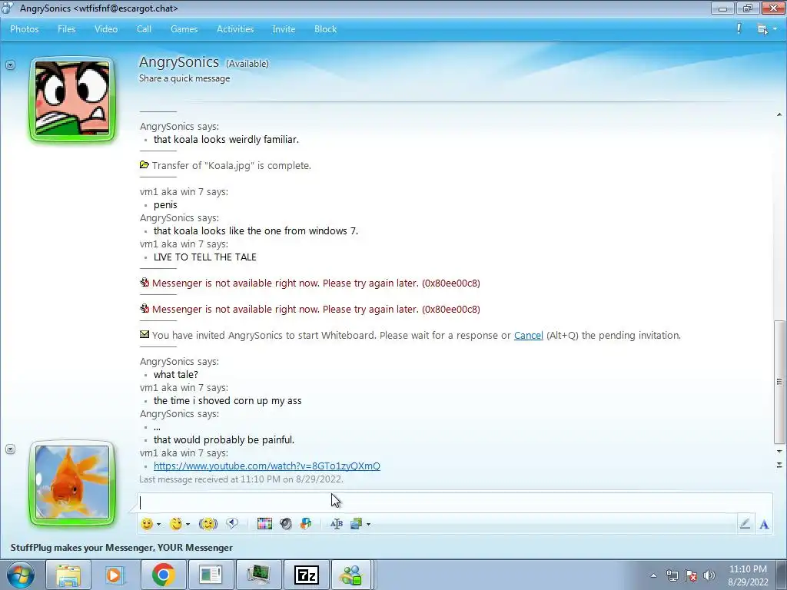
Task: Click Invite in the toolbar
Action: click(284, 29)
